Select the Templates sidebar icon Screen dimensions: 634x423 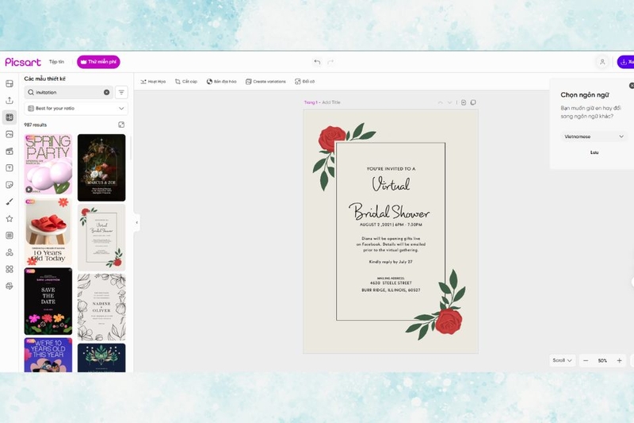pos(10,117)
